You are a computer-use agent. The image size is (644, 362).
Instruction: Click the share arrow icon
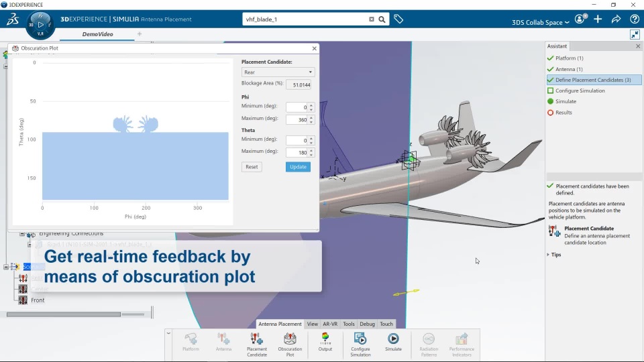tap(616, 19)
